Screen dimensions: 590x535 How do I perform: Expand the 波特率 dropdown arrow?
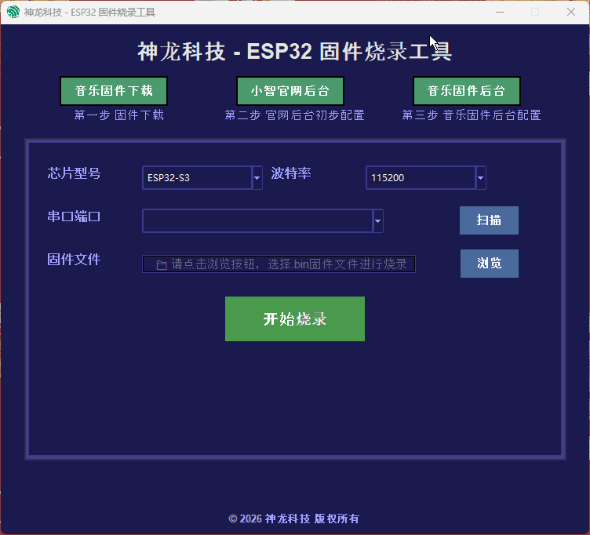pos(480,177)
